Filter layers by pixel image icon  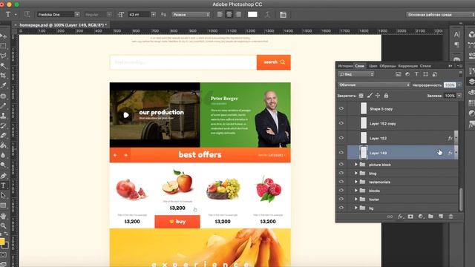[398, 74]
